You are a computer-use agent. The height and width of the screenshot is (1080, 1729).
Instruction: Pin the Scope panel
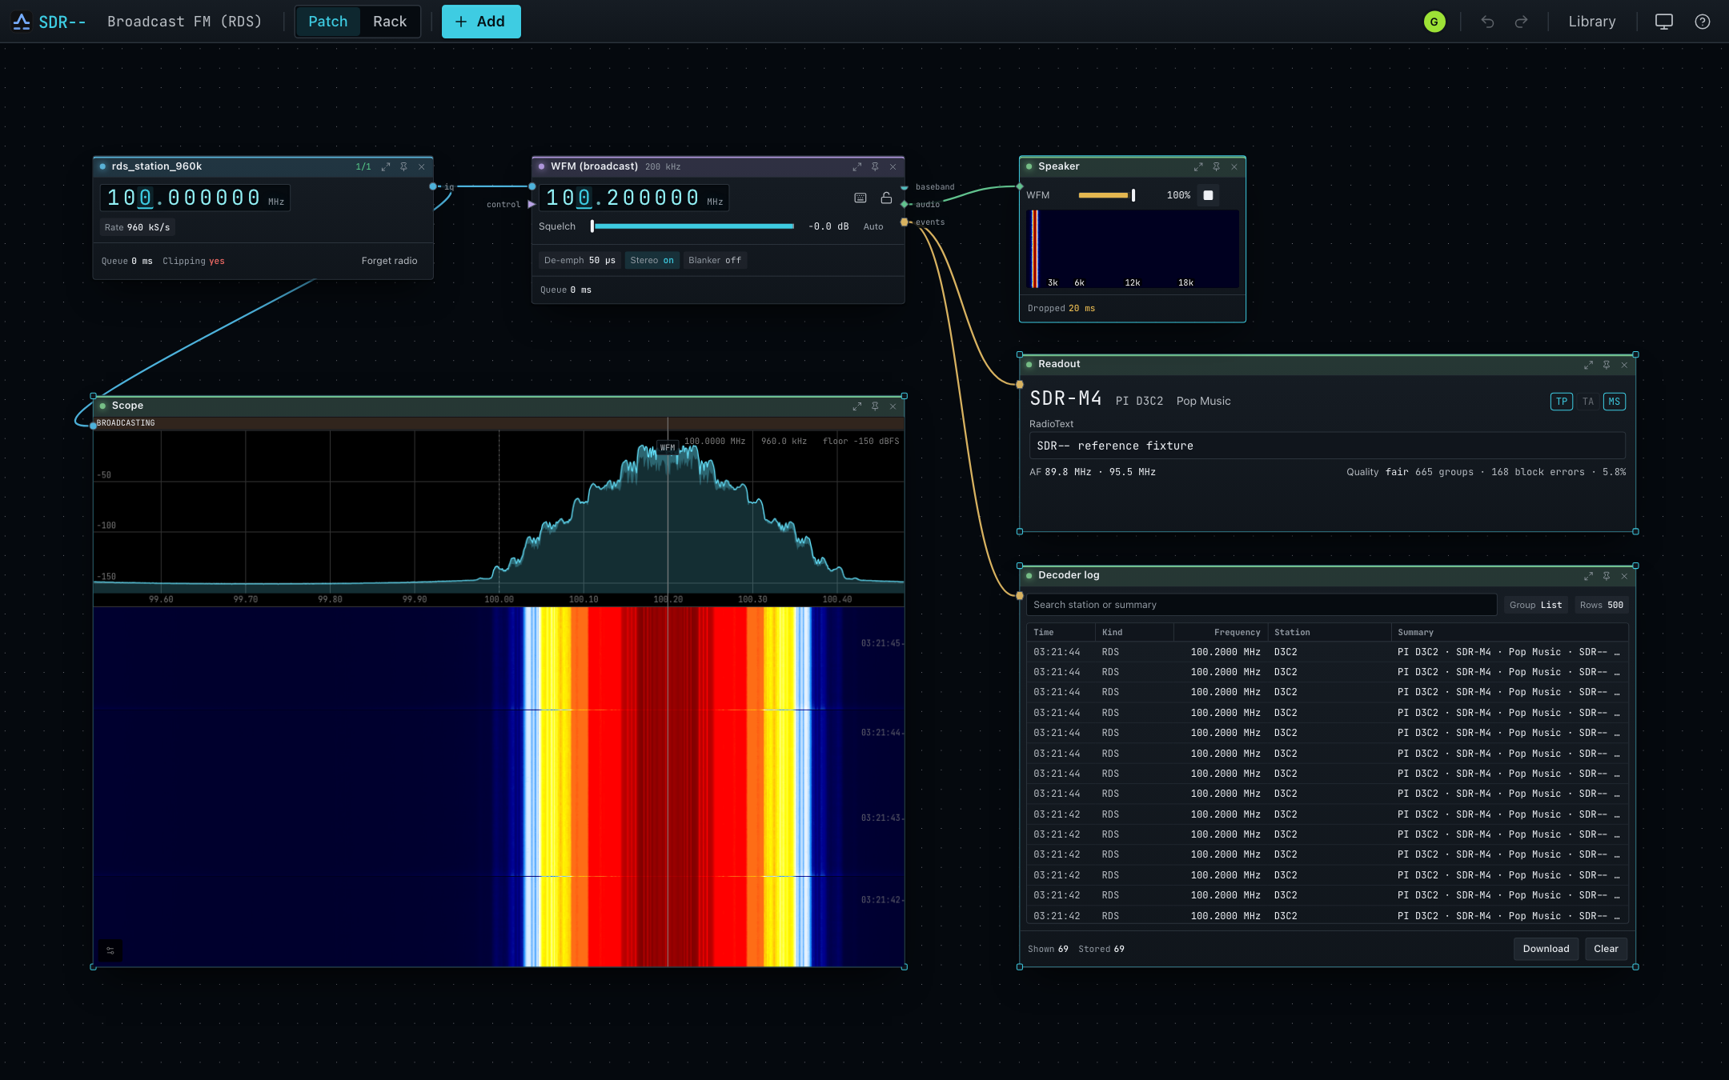tap(875, 406)
